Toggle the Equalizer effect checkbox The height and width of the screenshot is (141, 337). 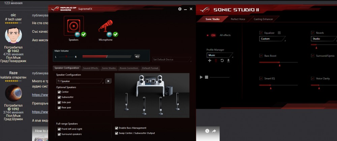tap(261, 33)
